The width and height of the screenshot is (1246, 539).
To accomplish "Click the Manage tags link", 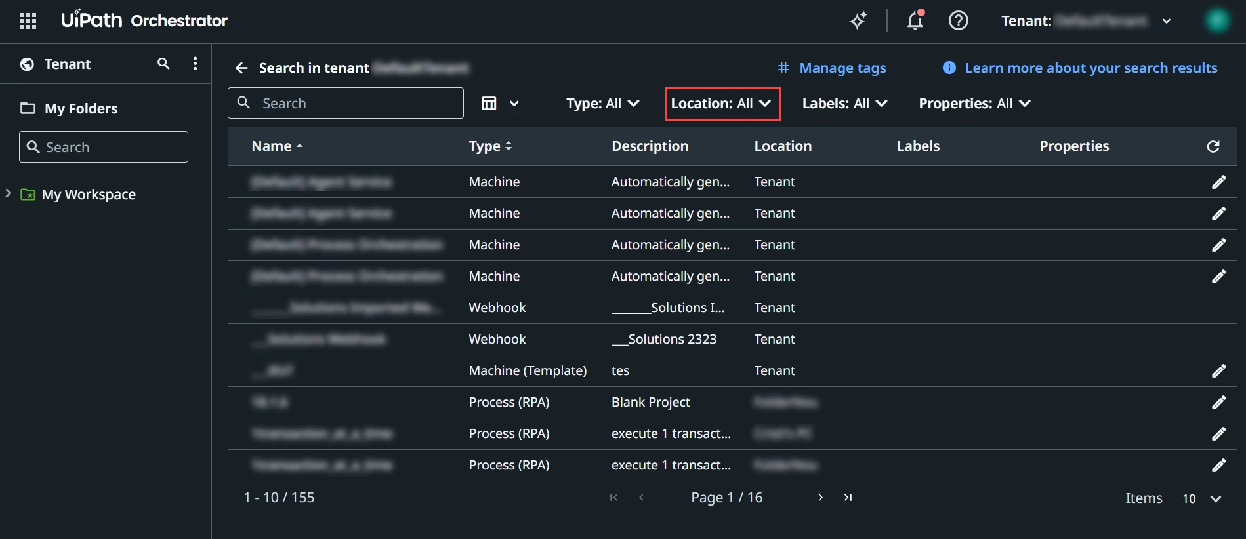I will click(x=832, y=68).
